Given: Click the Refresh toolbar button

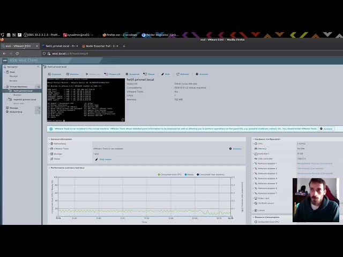Looking at the screenshot, I should (x=183, y=74).
